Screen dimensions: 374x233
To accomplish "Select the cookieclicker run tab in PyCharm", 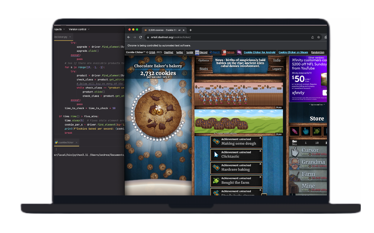I will tap(66, 142).
